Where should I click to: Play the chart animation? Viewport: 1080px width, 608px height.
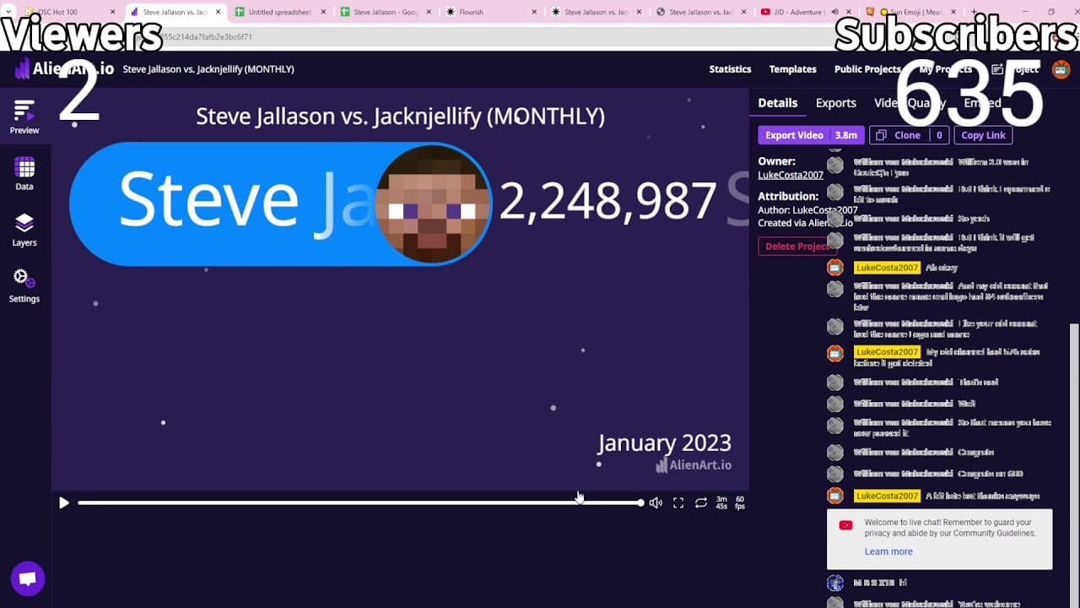pyautogui.click(x=64, y=502)
